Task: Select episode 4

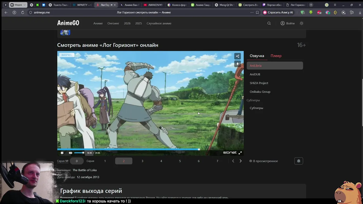Action: tap(161, 161)
